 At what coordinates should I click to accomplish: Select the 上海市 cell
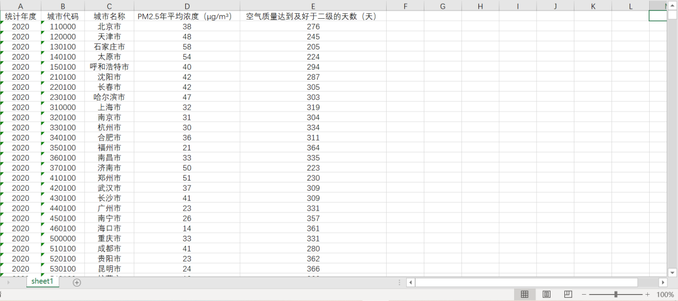[109, 107]
